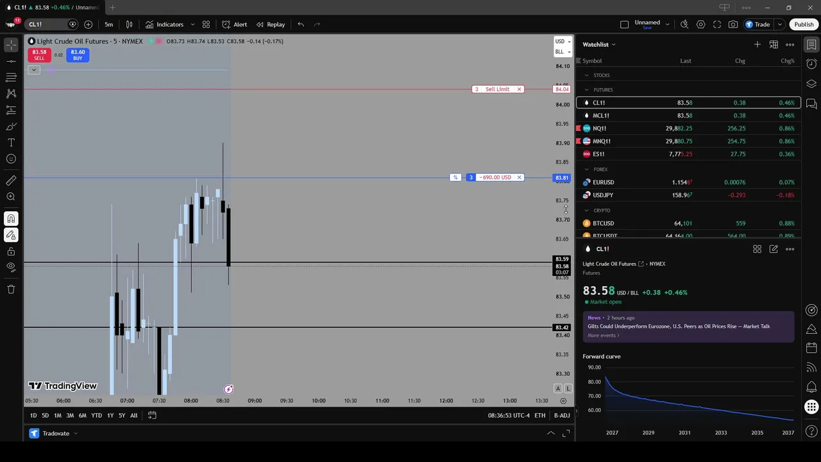Add a symbol to the watchlist
Screen dimensions: 821x462
758,44
